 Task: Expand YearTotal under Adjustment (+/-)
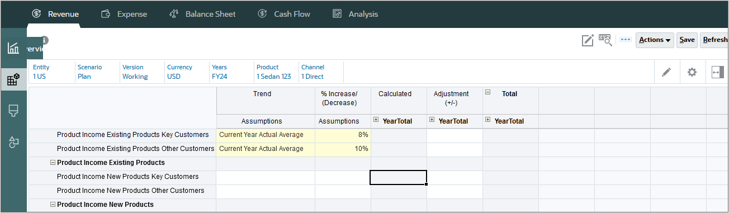432,120
